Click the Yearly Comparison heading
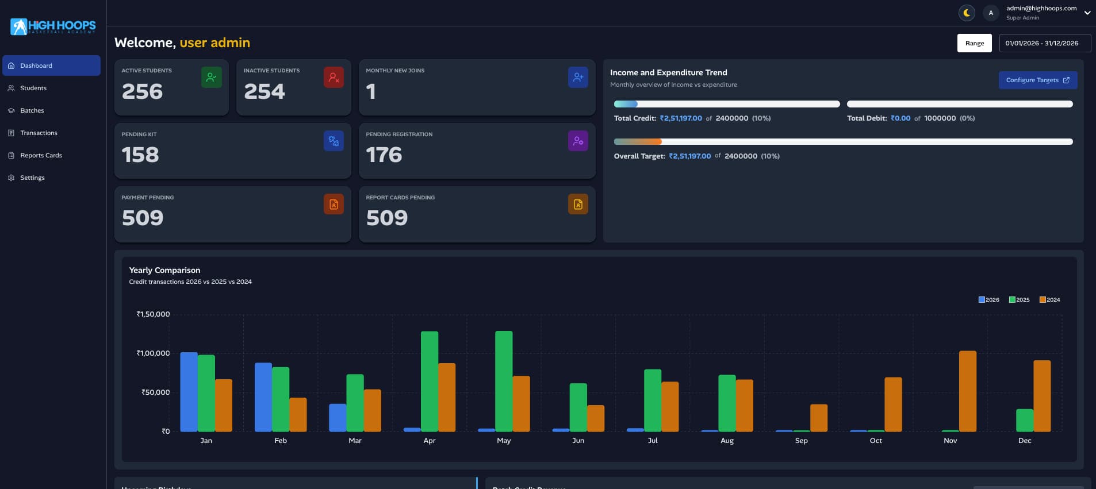Image resolution: width=1096 pixels, height=489 pixels. [x=164, y=270]
